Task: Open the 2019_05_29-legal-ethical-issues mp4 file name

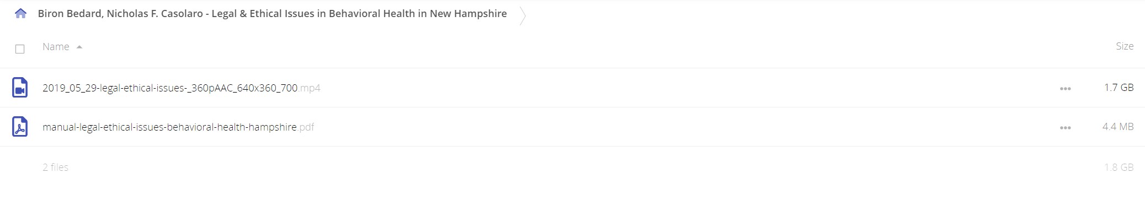Action: (170, 88)
